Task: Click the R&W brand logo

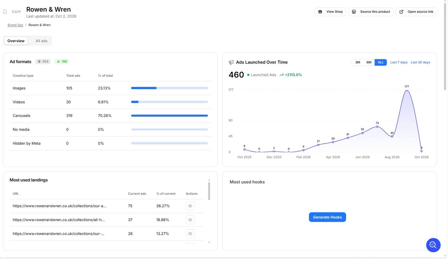Action: [x=16, y=12]
